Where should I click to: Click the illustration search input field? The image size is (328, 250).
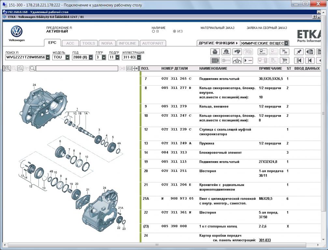pyautogui.click(x=77, y=68)
